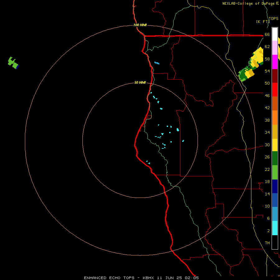Click legend value 50
The width and height of the screenshot is (280, 280).
[267, 83]
